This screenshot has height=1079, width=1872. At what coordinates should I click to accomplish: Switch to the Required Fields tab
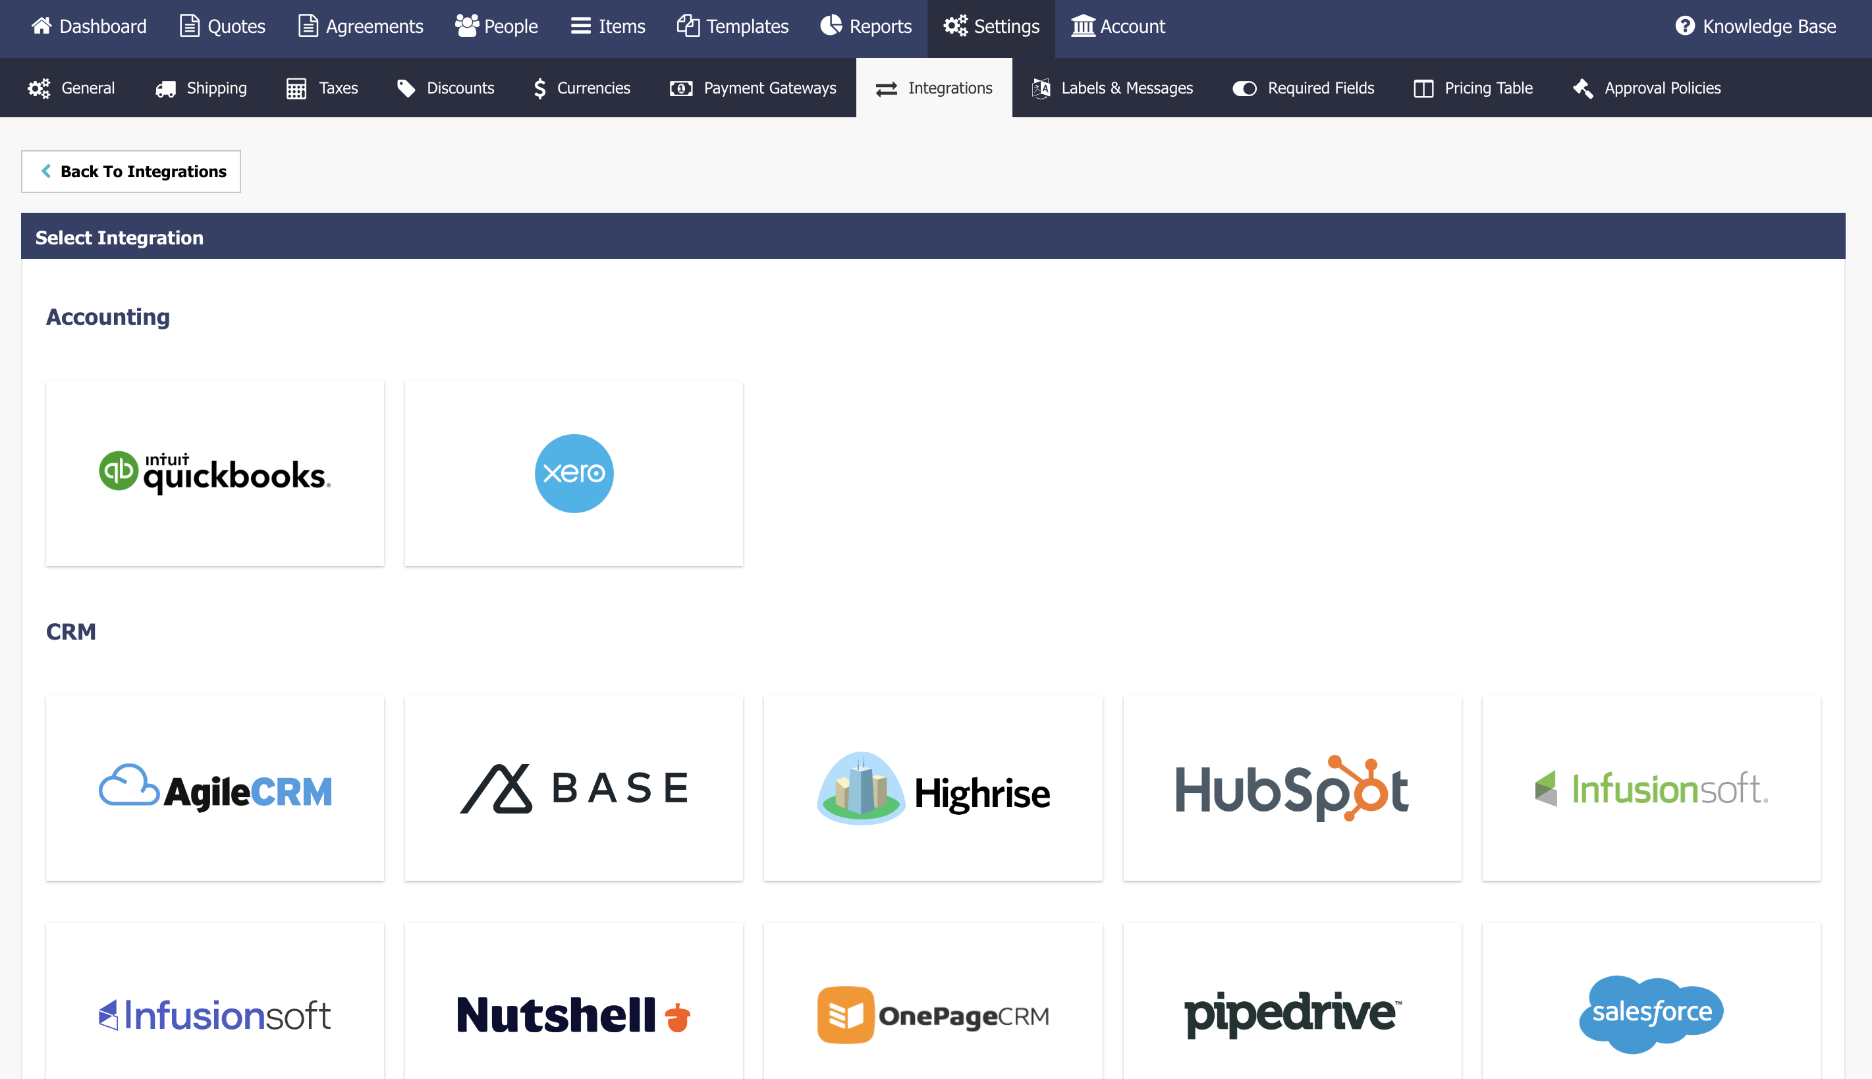pos(1304,88)
